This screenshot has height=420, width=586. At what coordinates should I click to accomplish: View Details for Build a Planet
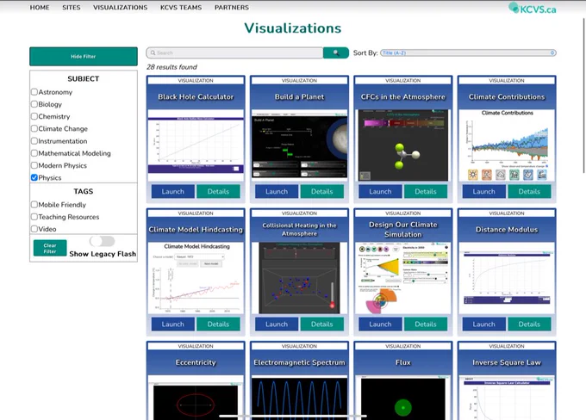(x=321, y=192)
